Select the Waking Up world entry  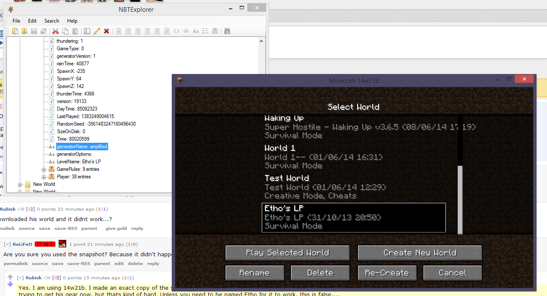point(353,127)
